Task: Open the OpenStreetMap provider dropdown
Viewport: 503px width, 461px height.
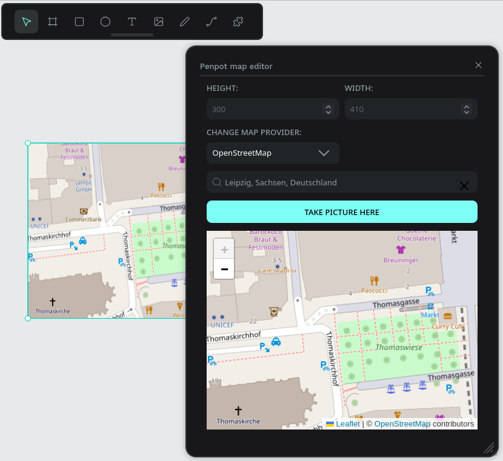Action: (273, 153)
